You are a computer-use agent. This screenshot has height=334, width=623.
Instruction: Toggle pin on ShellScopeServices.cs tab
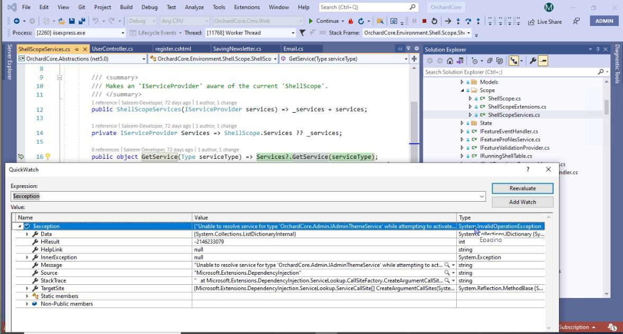tap(77, 49)
